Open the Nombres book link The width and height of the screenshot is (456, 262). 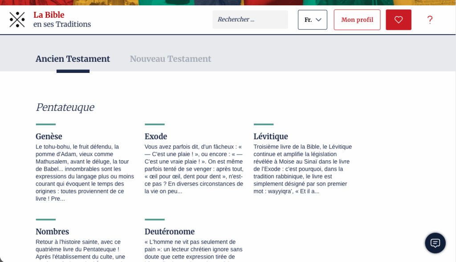(x=52, y=232)
